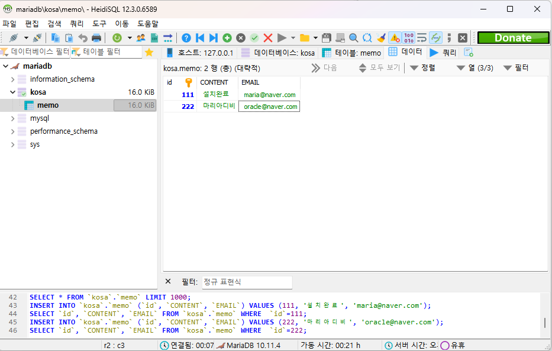Image resolution: width=552 pixels, height=351 pixels.
Task: Click the 정규 표현식 filter input field
Action: (x=247, y=282)
